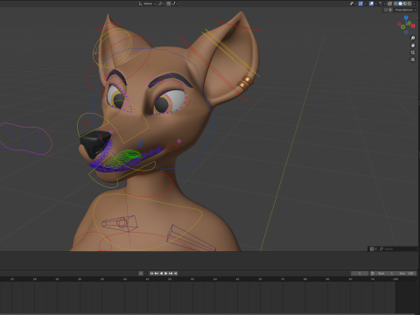Switch perspective/orthographic view button

click(413, 59)
